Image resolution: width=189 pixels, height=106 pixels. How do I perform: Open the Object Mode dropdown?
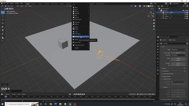(x=10, y=6)
